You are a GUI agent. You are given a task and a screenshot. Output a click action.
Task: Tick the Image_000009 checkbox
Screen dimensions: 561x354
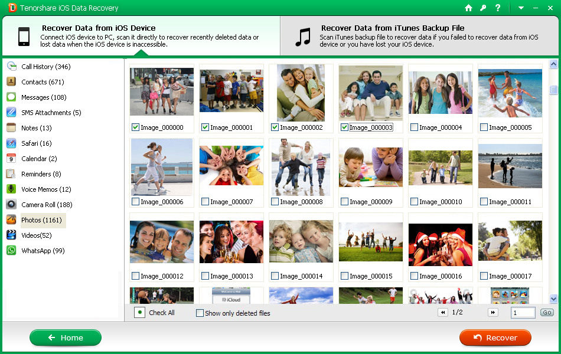pyautogui.click(x=344, y=202)
